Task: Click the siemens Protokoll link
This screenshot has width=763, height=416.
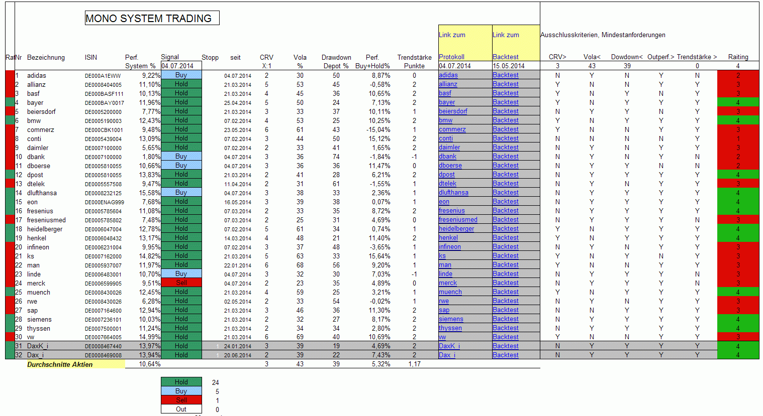Action: (451, 319)
